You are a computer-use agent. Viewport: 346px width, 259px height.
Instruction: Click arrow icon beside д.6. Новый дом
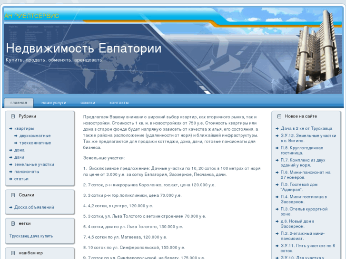[277, 221]
